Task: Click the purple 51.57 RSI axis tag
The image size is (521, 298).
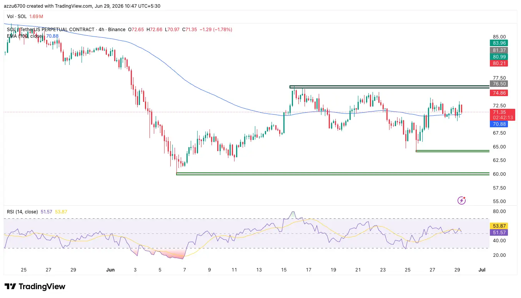Action: tap(498, 233)
